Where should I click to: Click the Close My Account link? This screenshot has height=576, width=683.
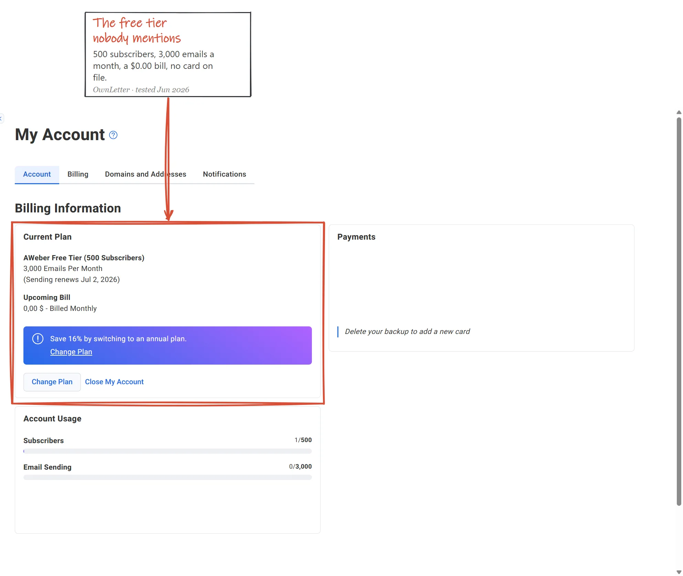click(x=114, y=382)
